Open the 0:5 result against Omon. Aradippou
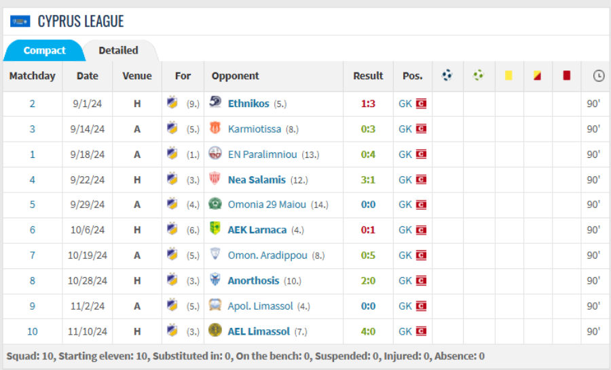The height and width of the screenshot is (370, 611). pyautogui.click(x=368, y=255)
